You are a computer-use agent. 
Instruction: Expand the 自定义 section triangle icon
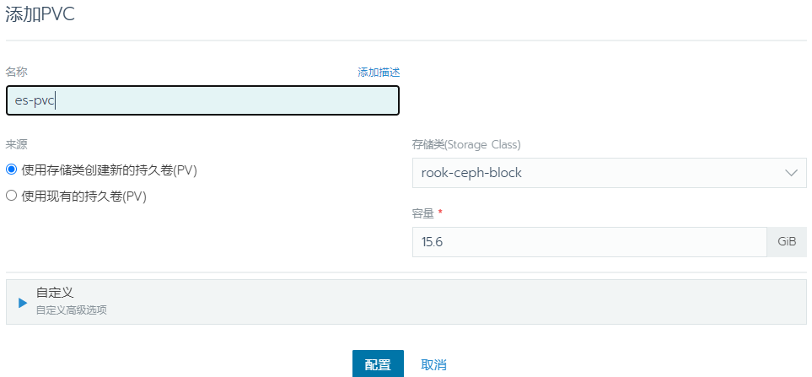click(x=23, y=303)
